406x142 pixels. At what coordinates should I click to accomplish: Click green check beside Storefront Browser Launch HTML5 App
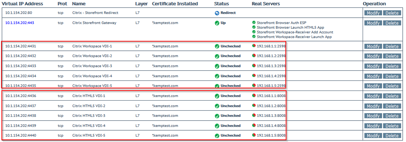(254, 27)
